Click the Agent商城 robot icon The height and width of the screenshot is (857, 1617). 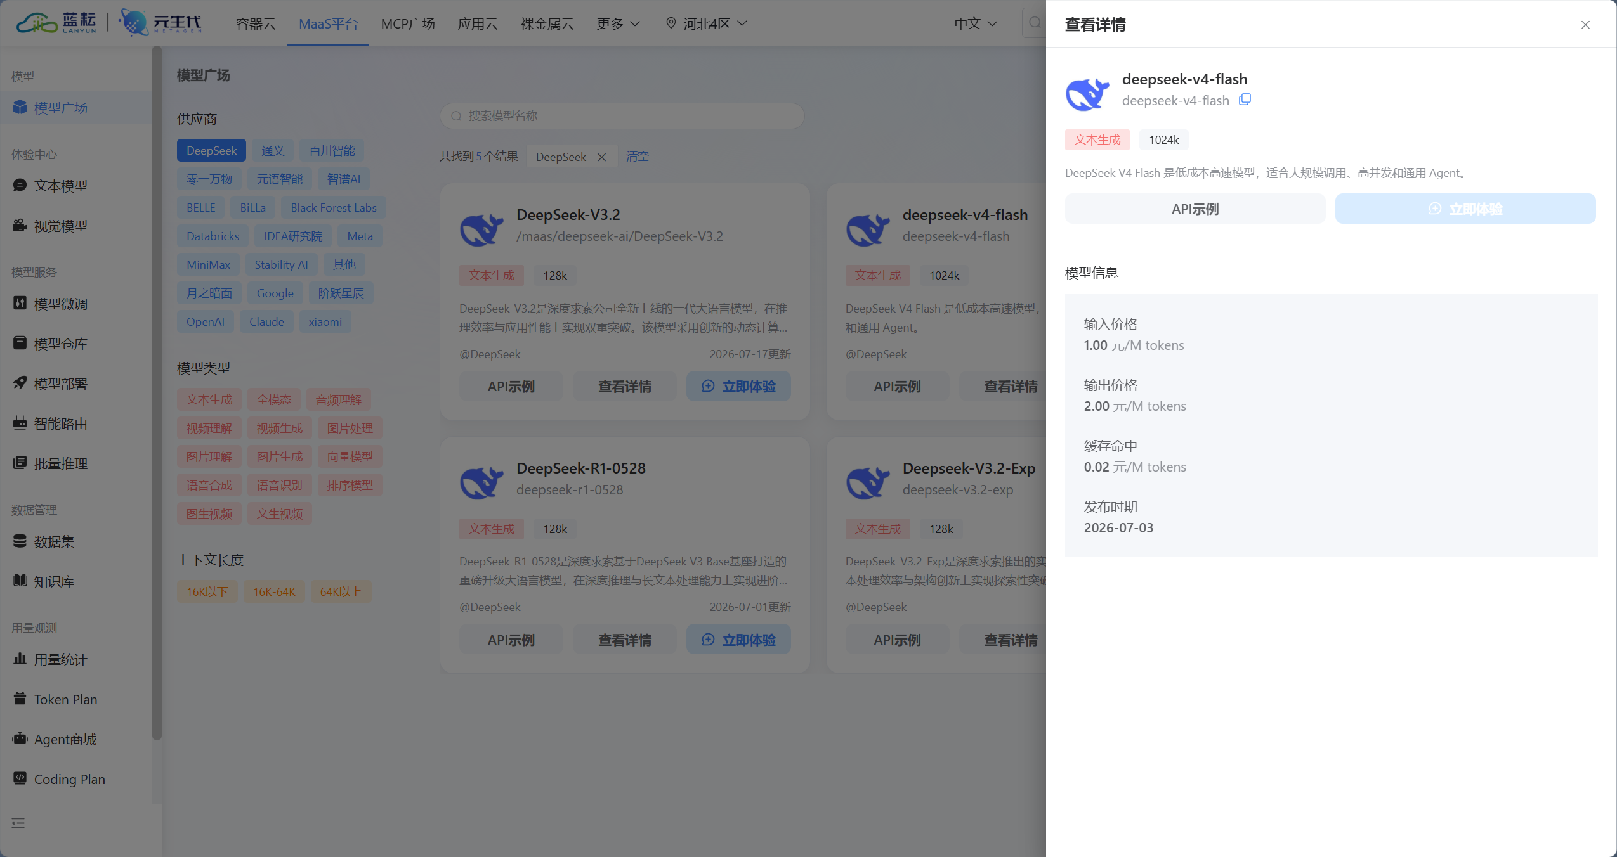20,738
